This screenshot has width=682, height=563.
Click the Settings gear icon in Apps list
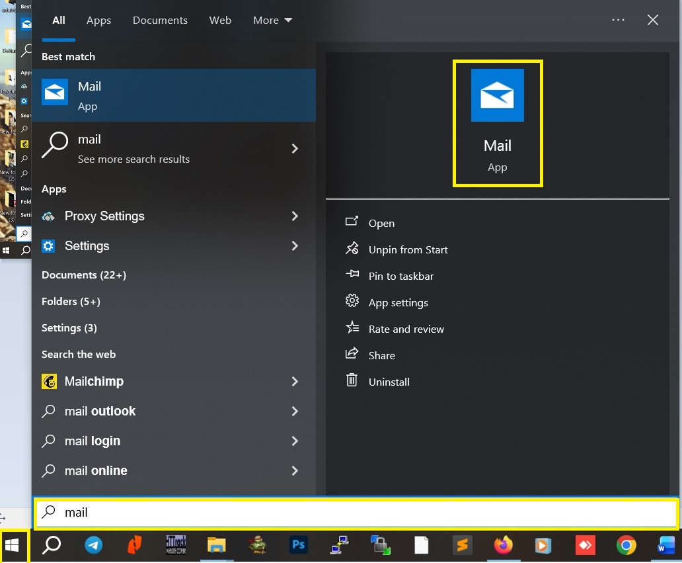pos(48,246)
